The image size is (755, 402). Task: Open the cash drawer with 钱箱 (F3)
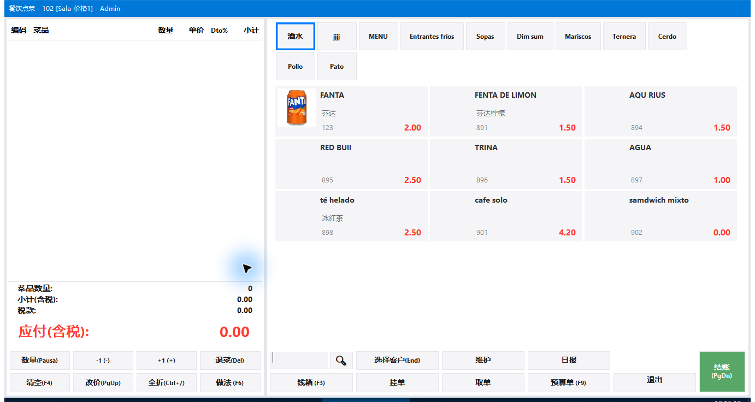point(311,383)
